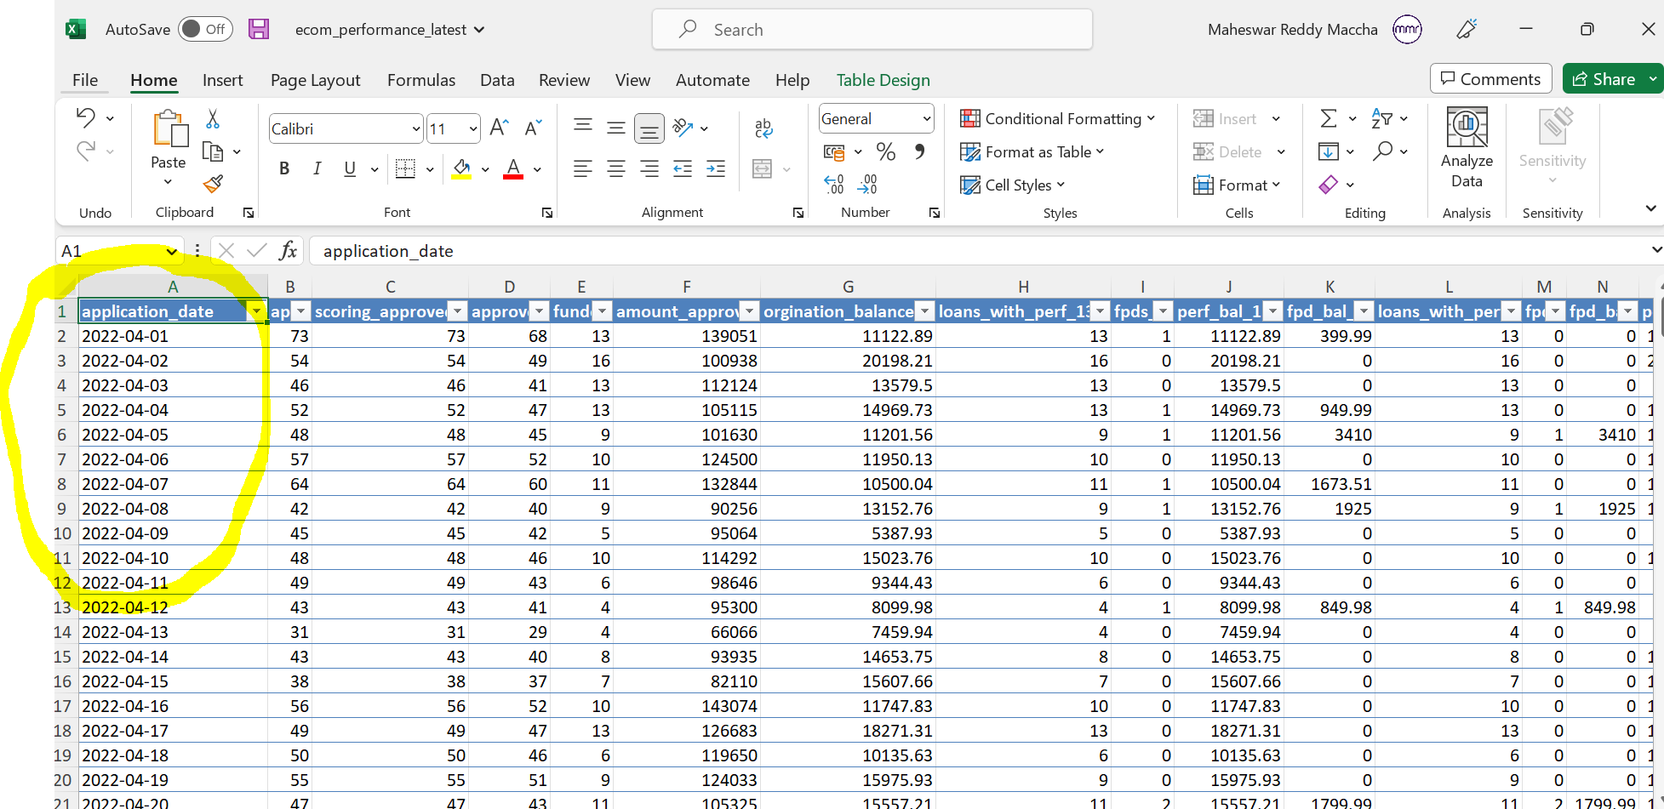Screen dimensions: 1664x809
Task: Open the File menu tab
Action: pos(85,80)
